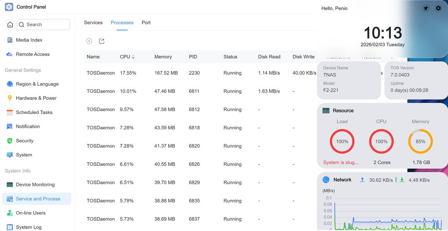Select process row with PID 6837
This screenshot has width=448, height=231.
[x=200, y=219]
